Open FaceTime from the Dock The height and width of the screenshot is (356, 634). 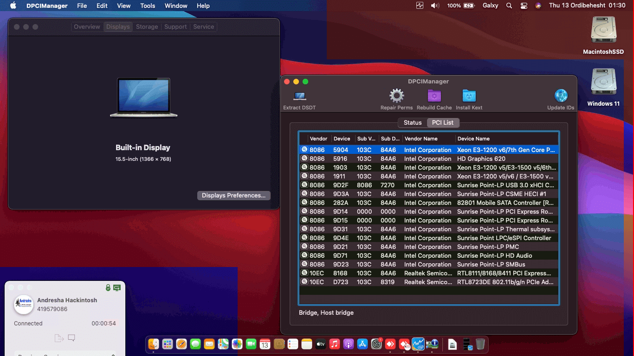pyautogui.click(x=251, y=344)
